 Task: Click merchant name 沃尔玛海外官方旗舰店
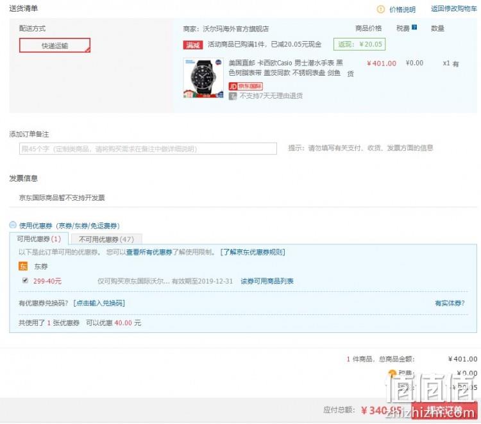coord(235,29)
